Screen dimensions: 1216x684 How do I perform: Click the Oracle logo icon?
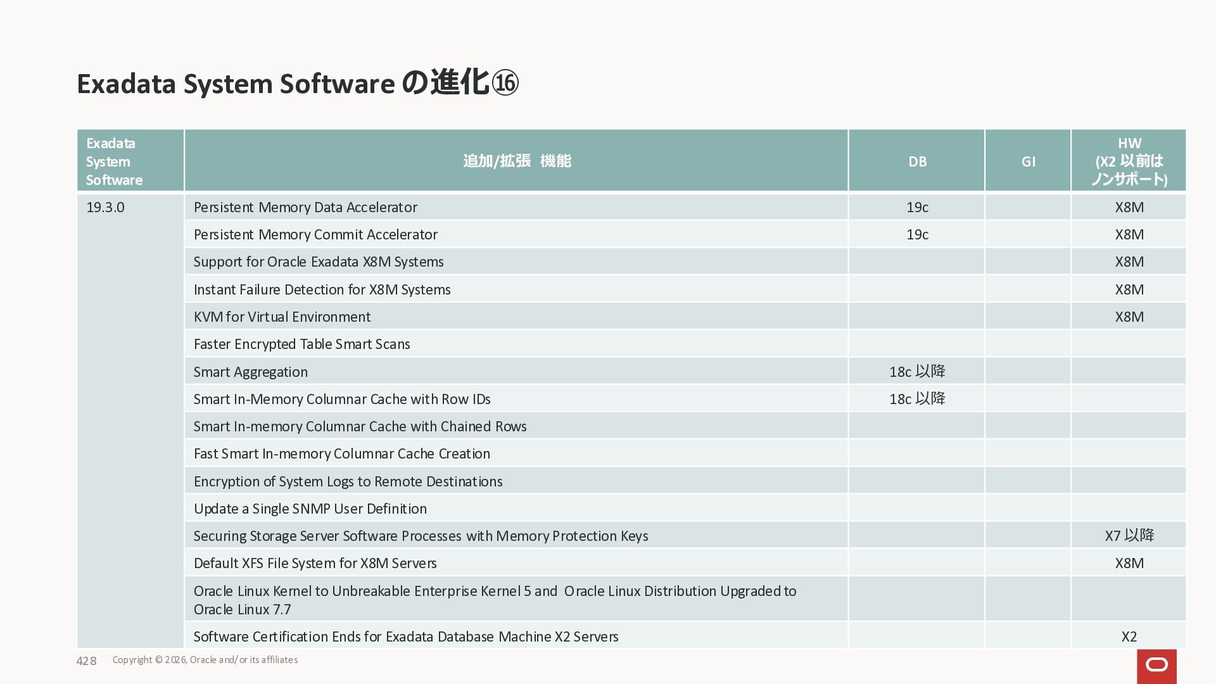pyautogui.click(x=1156, y=666)
